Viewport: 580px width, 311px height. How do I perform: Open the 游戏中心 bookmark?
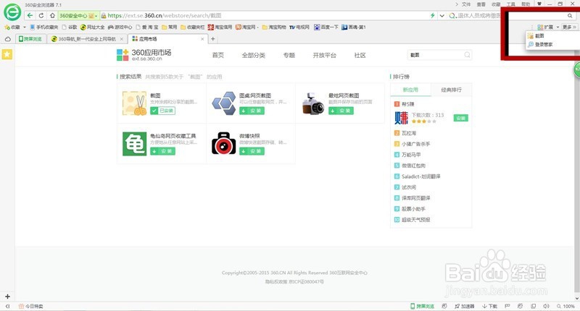point(120,27)
